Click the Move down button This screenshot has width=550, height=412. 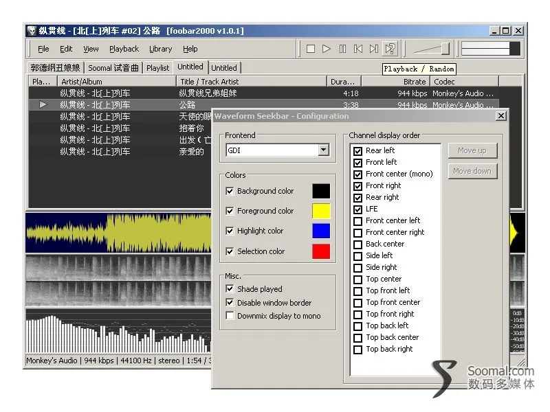[472, 171]
